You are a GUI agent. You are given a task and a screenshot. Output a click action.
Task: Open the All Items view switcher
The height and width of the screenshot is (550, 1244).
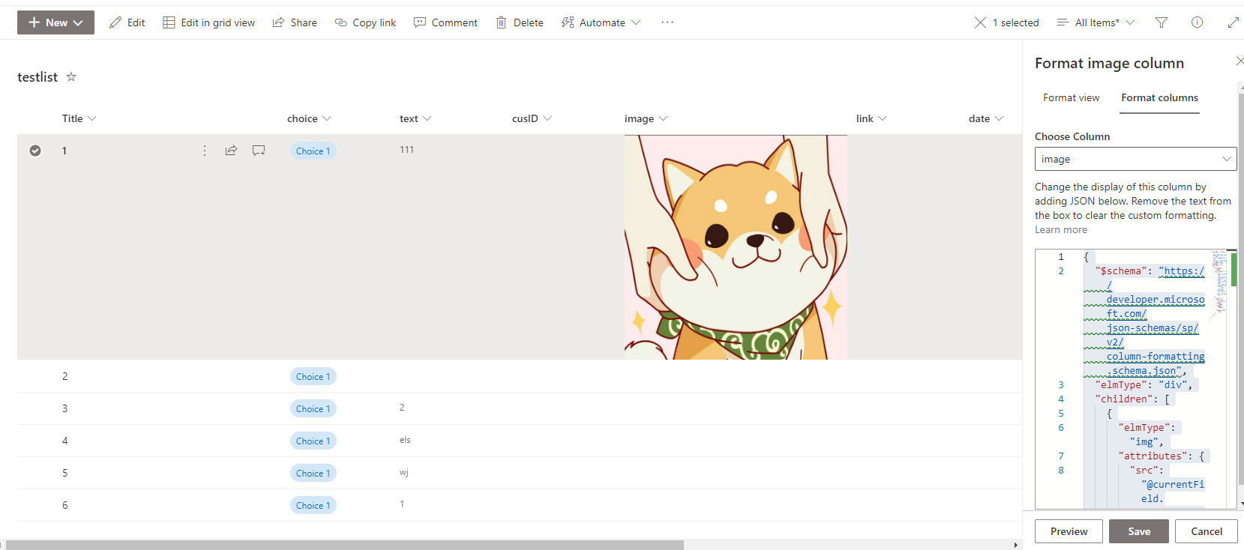[1096, 22]
